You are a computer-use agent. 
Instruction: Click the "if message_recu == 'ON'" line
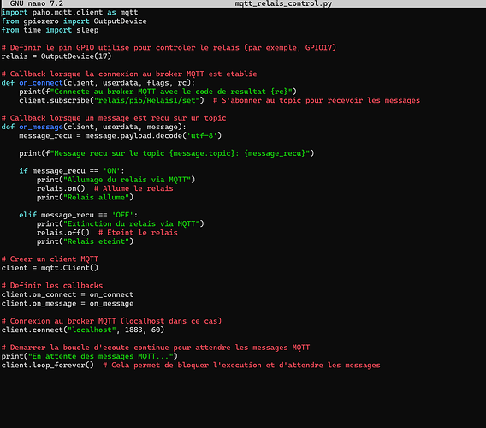(x=72, y=171)
